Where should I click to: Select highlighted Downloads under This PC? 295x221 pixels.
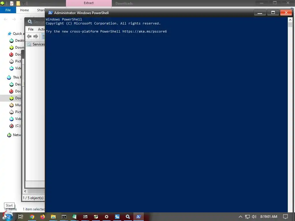point(11,98)
